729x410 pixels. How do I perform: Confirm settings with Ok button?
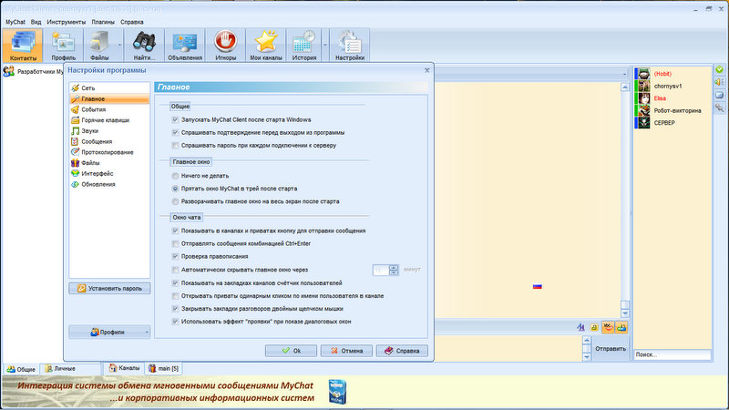(291, 351)
